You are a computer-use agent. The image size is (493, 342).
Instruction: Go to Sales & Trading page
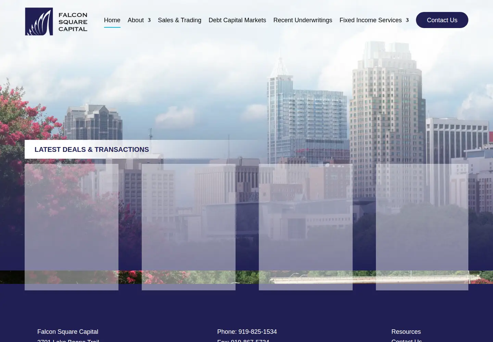[x=179, y=20]
